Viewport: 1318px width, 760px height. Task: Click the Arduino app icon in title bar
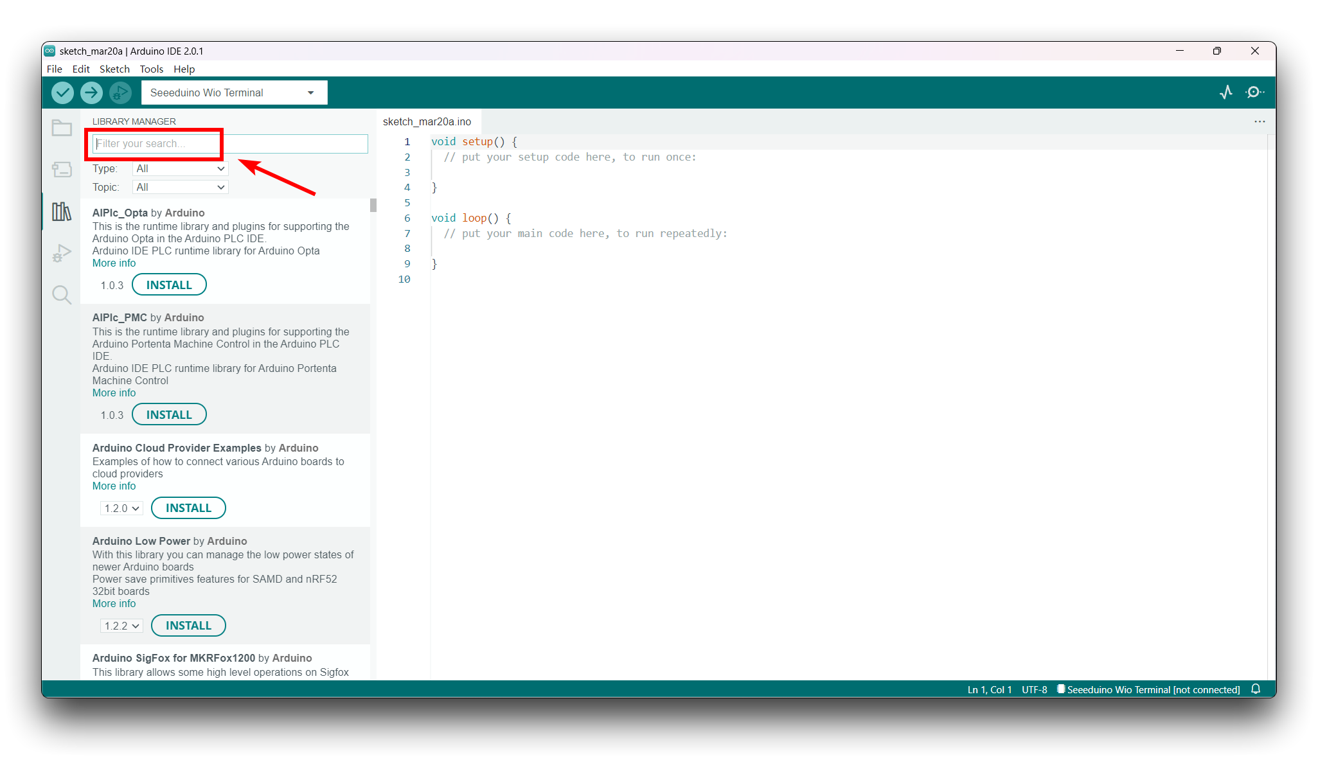click(x=50, y=51)
